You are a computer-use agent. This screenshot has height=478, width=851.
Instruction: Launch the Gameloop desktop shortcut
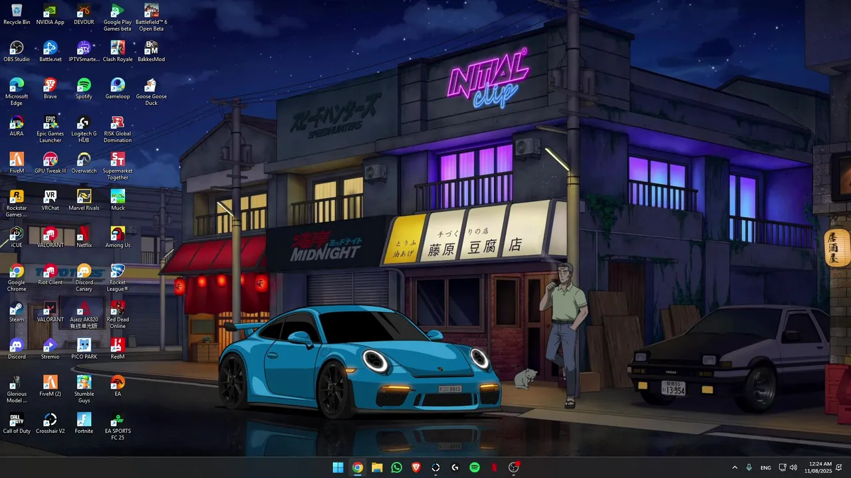(x=118, y=89)
